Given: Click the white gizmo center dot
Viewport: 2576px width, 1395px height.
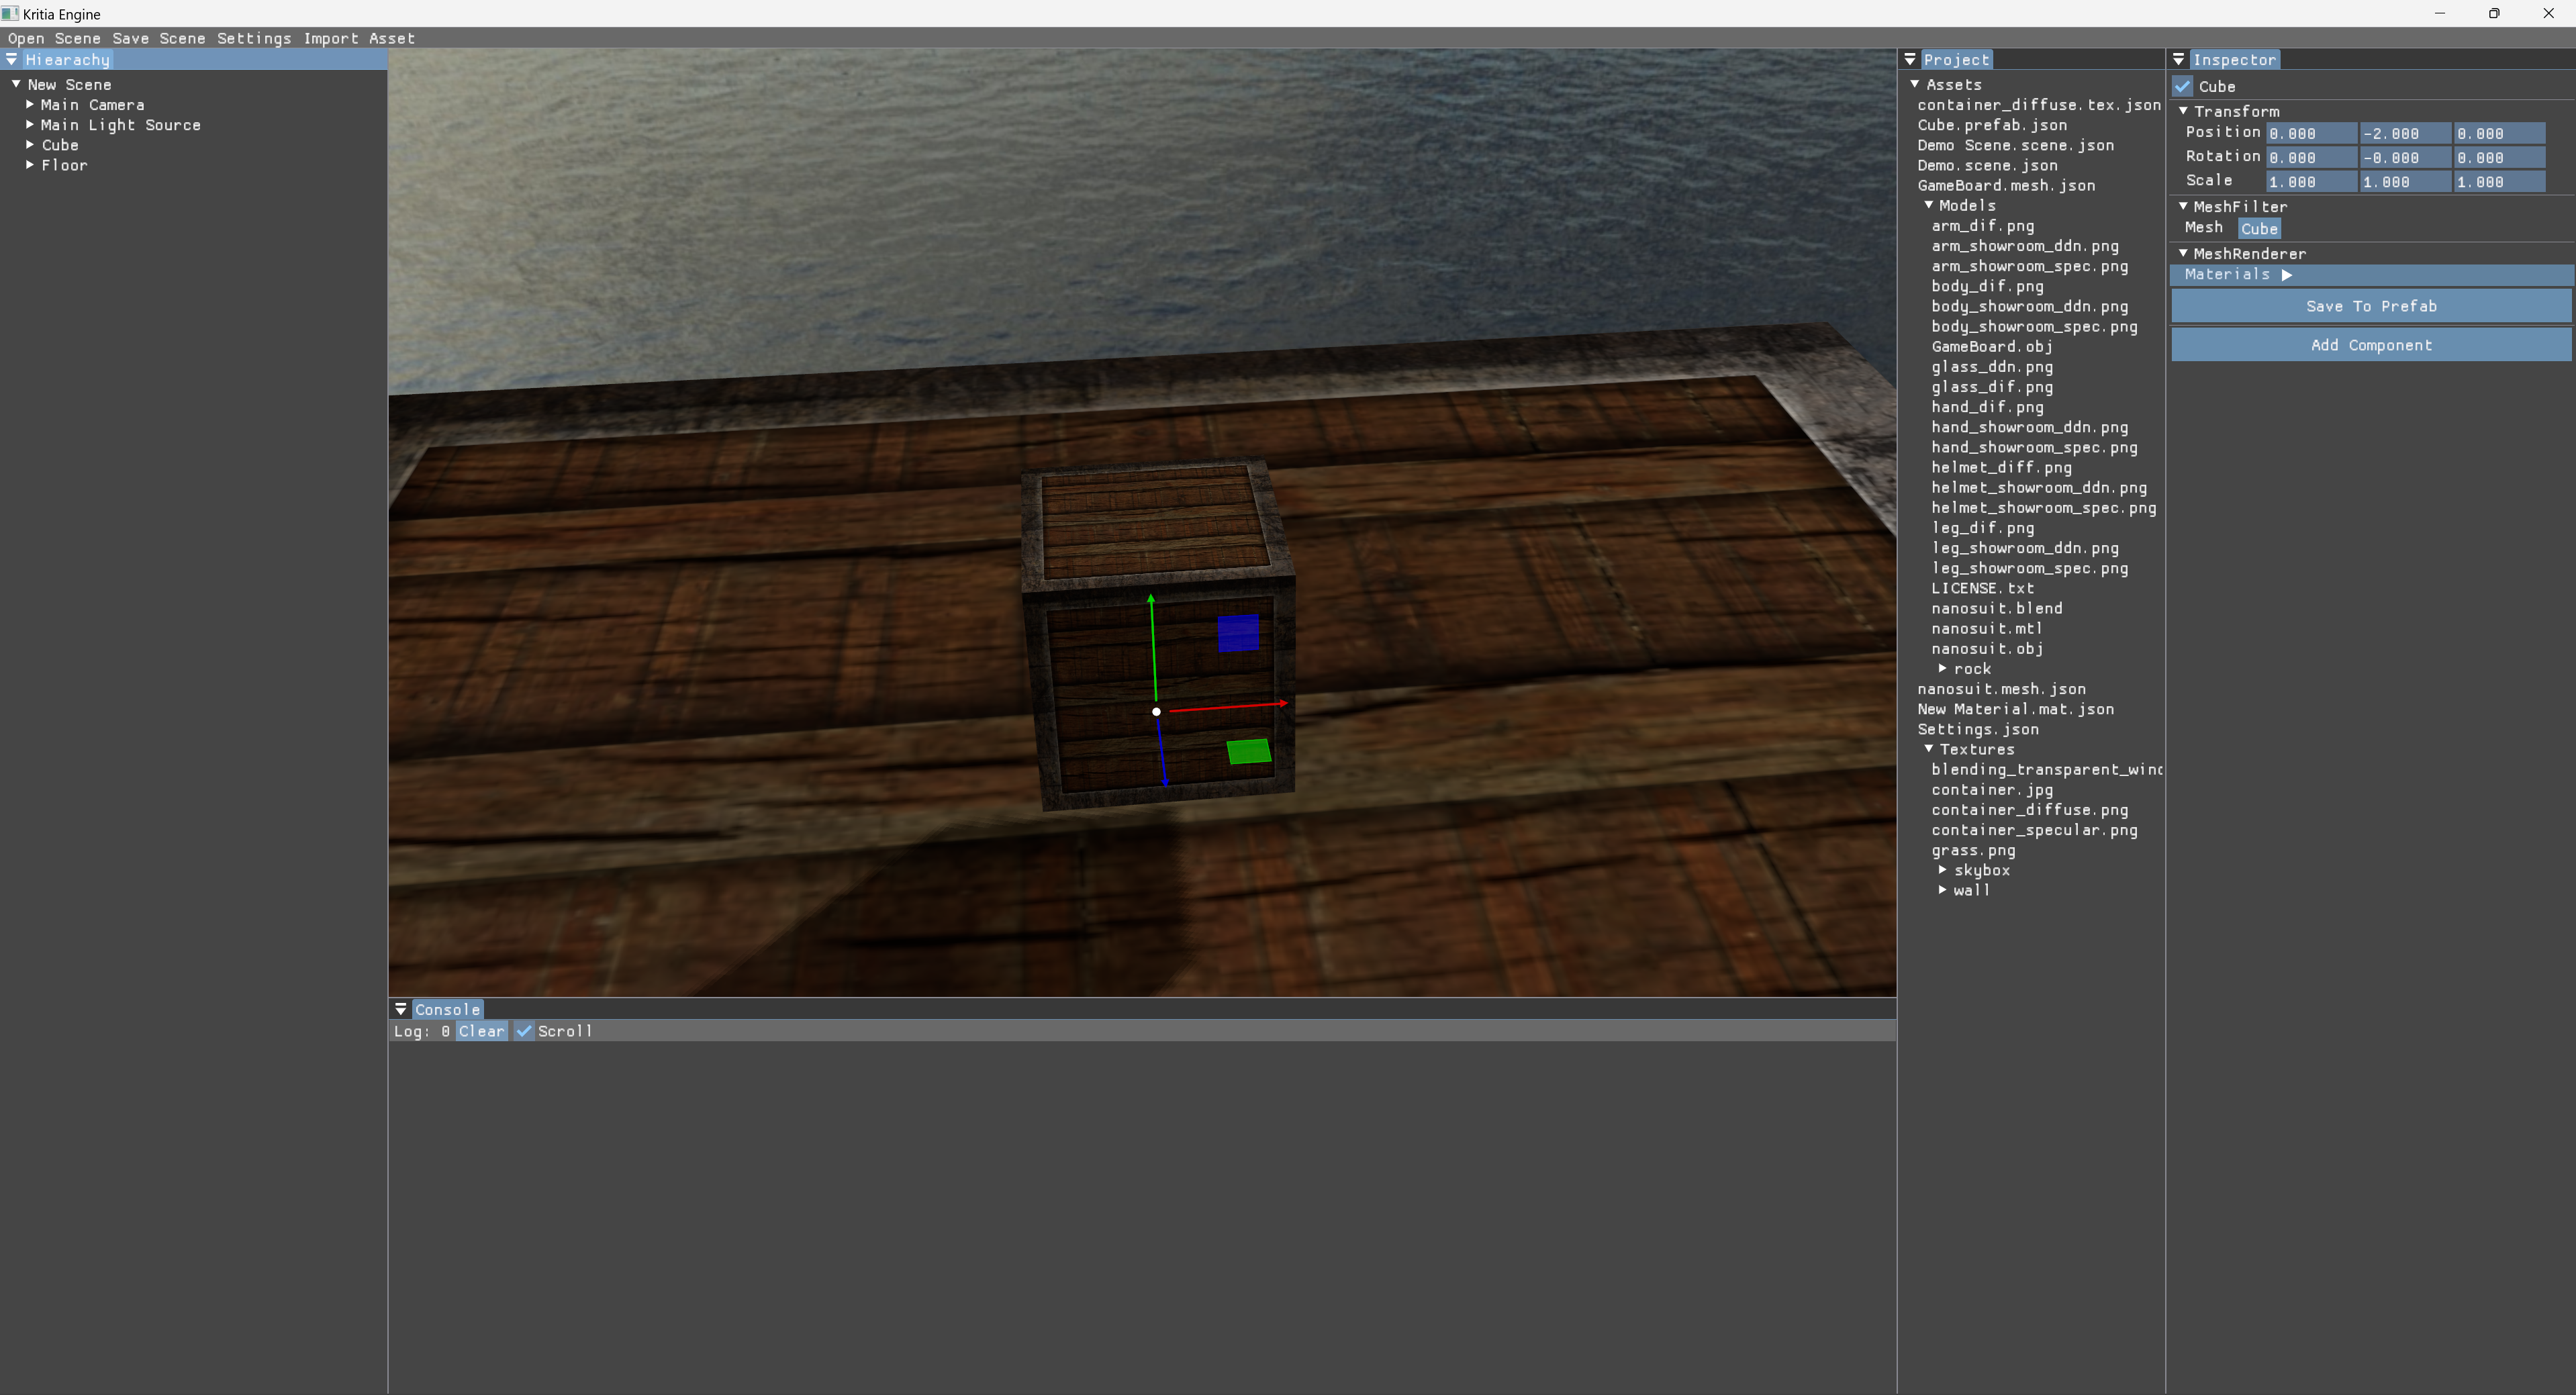Looking at the screenshot, I should (1156, 712).
